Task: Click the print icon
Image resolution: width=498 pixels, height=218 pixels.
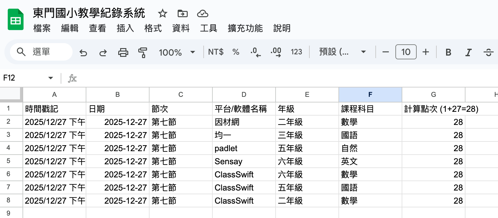Action: pyautogui.click(x=123, y=52)
